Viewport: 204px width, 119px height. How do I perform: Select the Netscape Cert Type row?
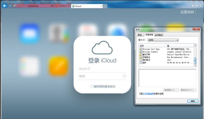[x=166, y=49]
